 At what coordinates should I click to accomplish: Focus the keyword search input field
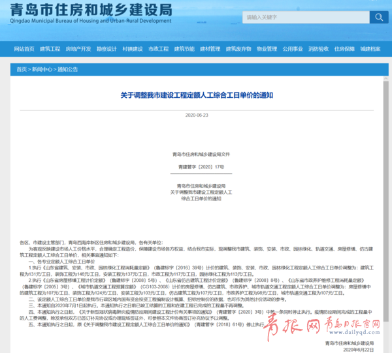point(306,17)
